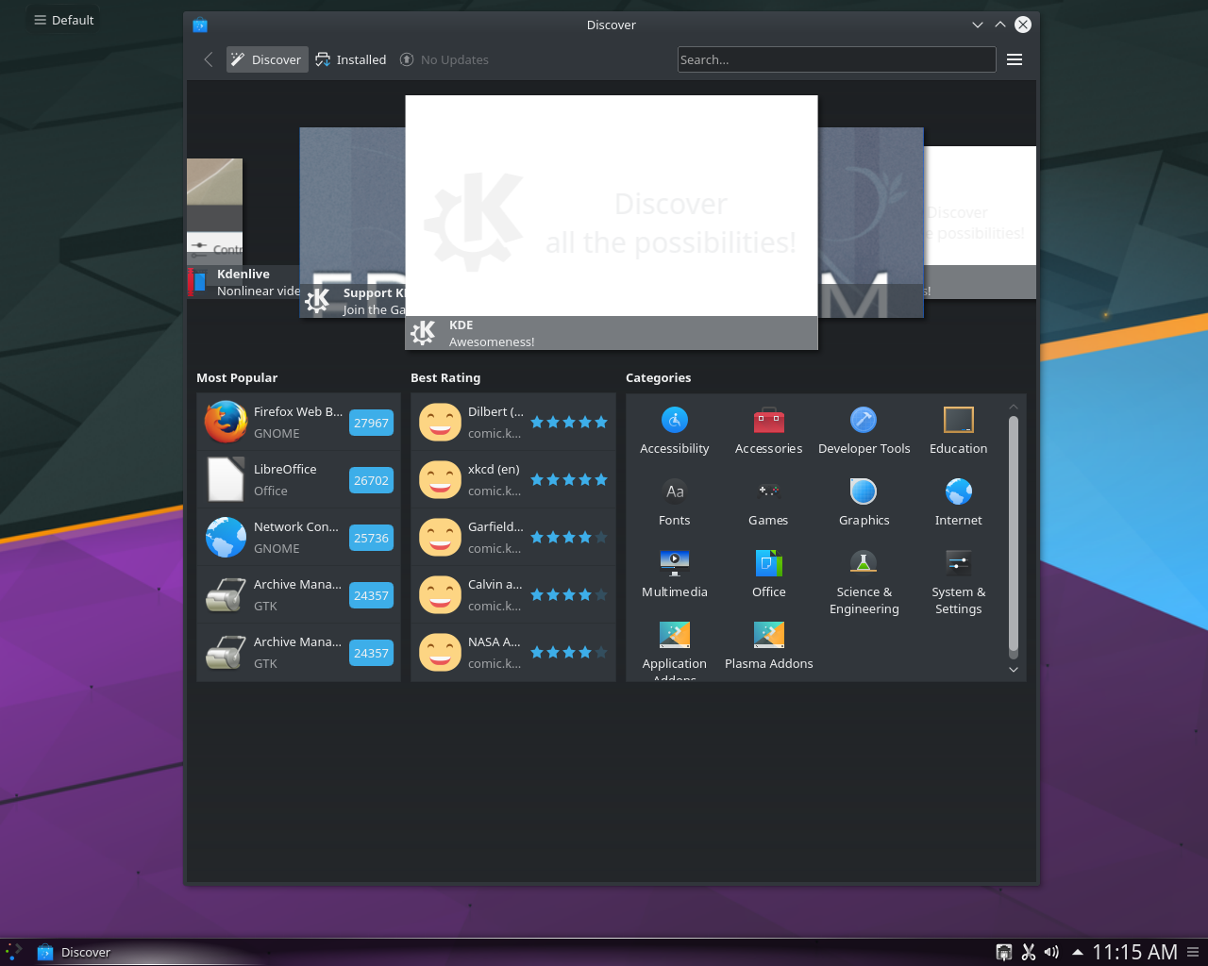Open the Games category icon
The width and height of the screenshot is (1208, 966).
click(x=768, y=491)
